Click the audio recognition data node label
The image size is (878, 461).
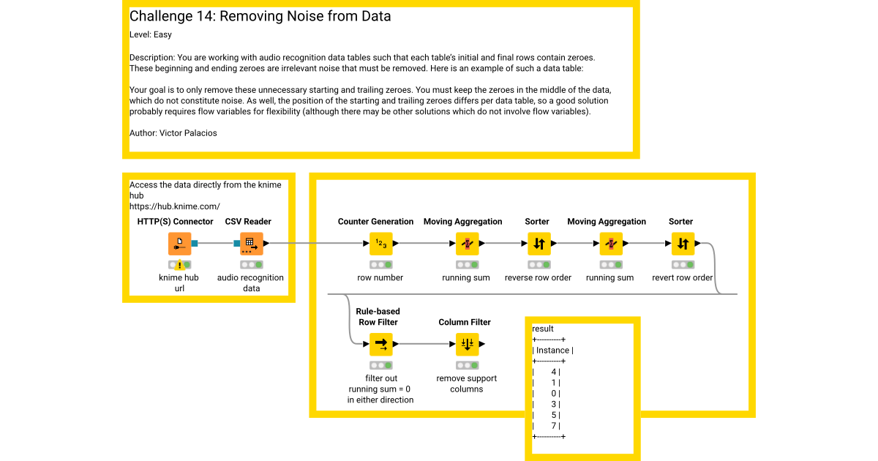(251, 282)
